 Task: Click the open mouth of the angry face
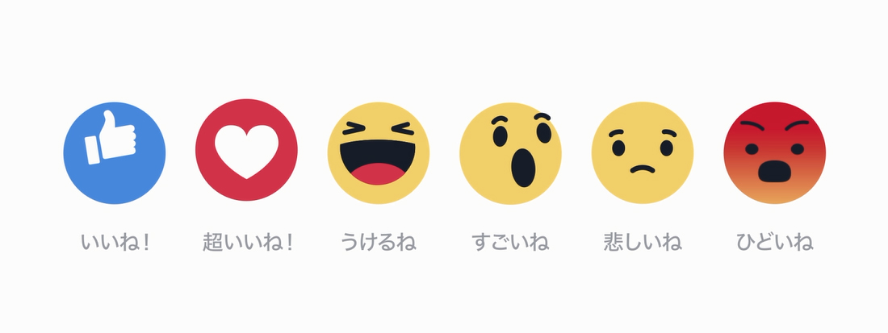[774, 171]
